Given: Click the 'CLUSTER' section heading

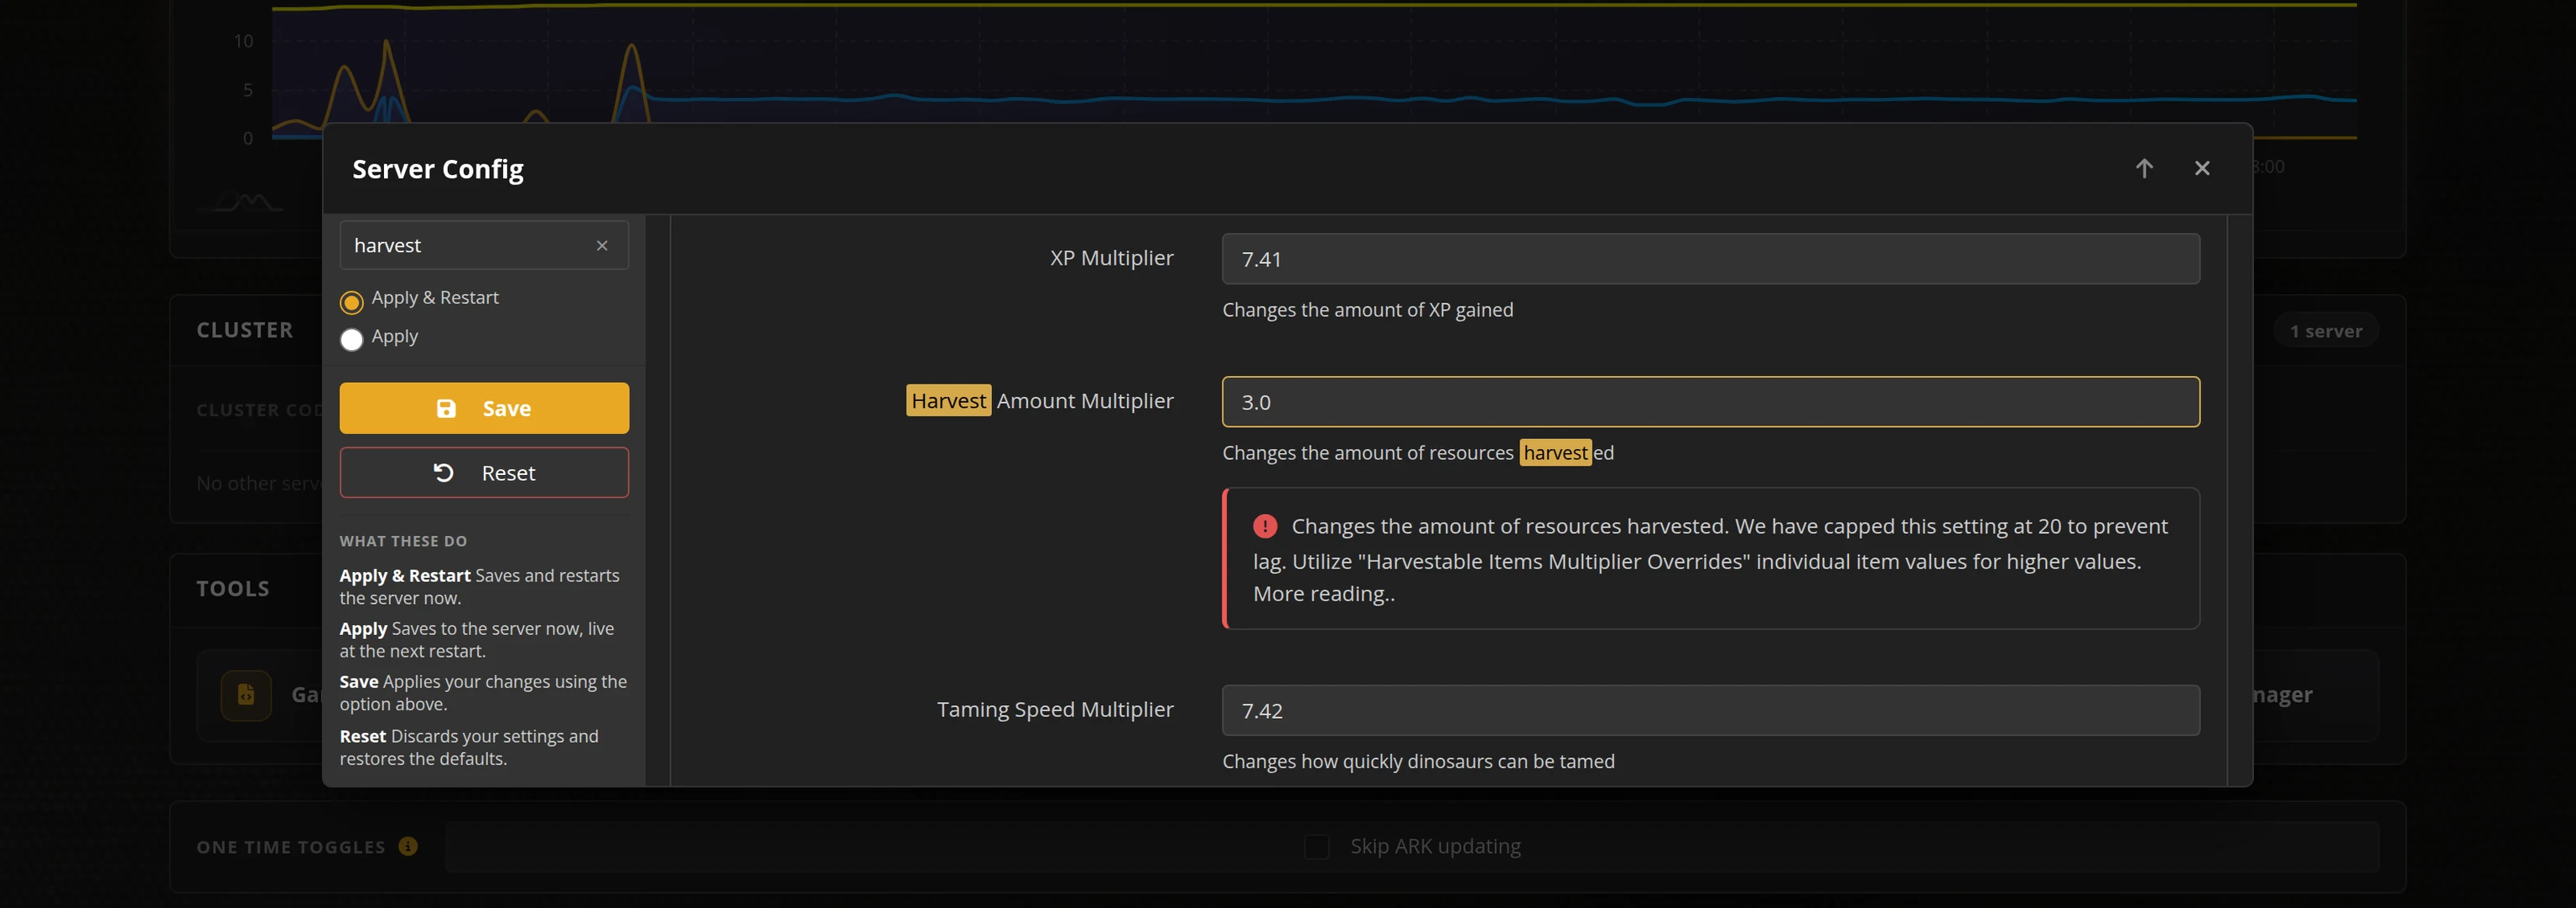Looking at the screenshot, I should point(245,330).
